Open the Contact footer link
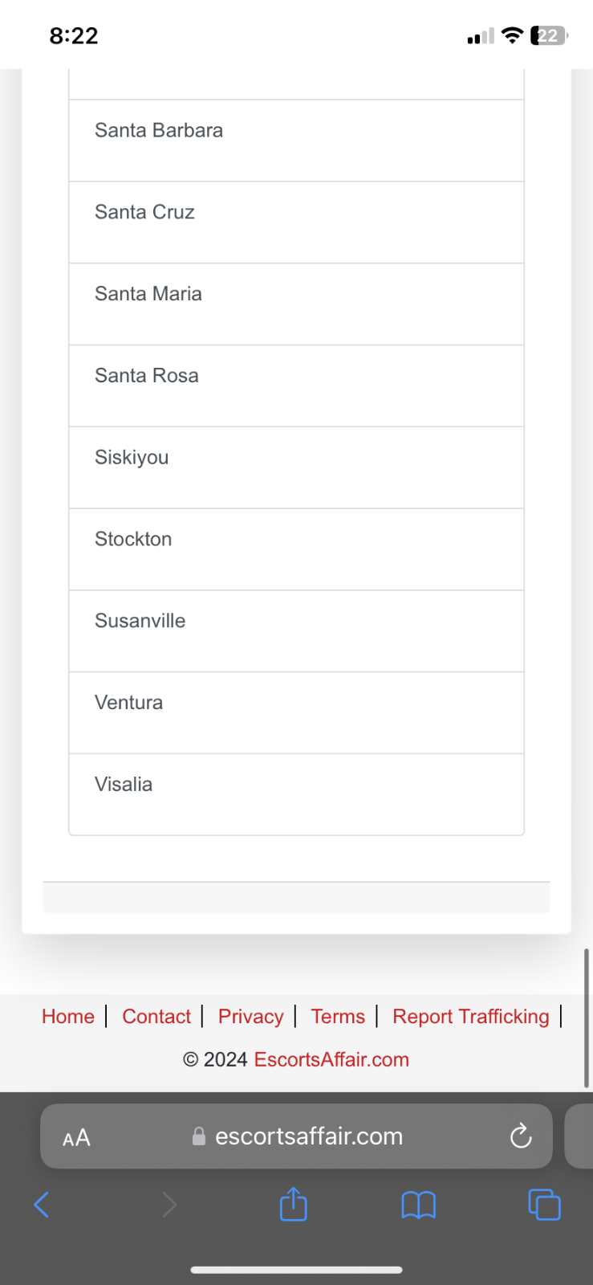This screenshot has height=1285, width=593. pyautogui.click(x=156, y=1016)
